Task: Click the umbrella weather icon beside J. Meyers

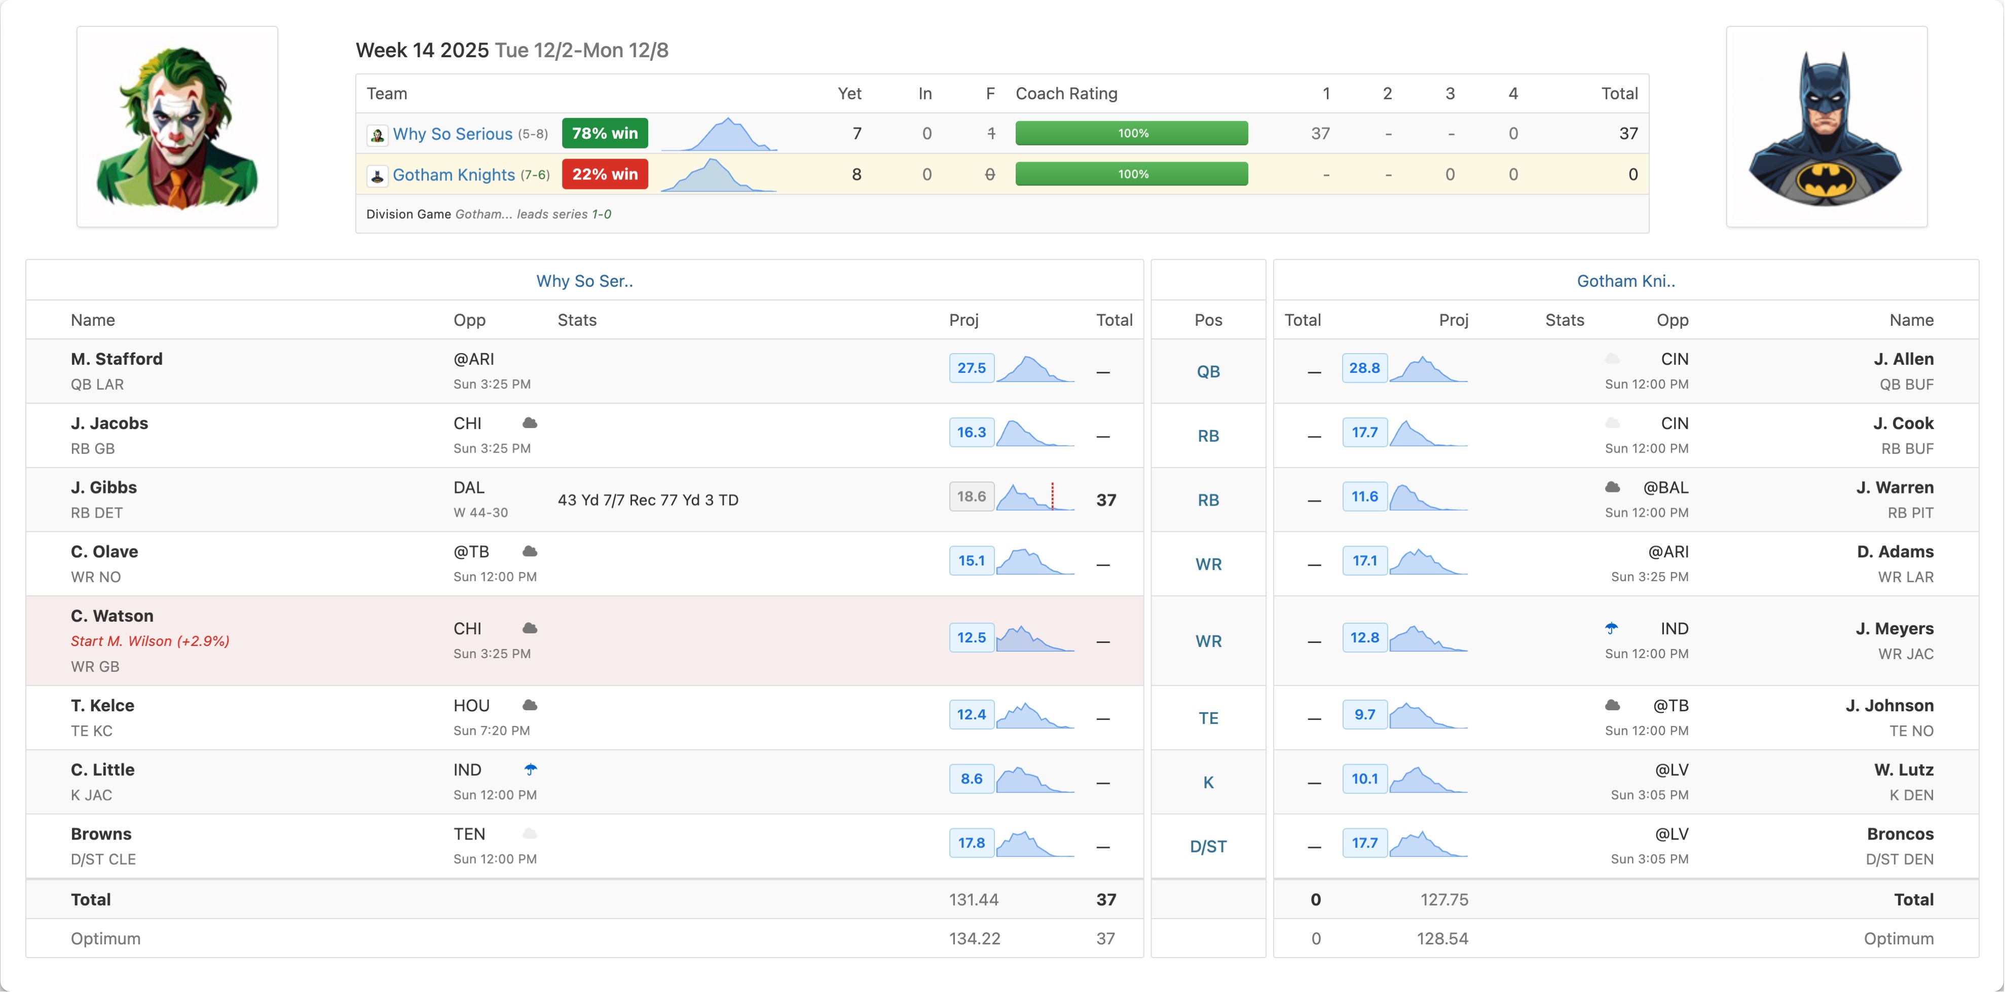Action: point(1611,628)
